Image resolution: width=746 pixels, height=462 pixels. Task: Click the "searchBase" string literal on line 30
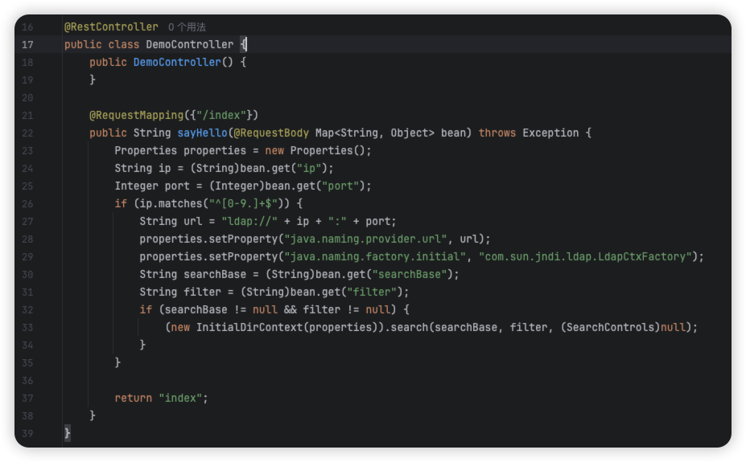(x=409, y=275)
